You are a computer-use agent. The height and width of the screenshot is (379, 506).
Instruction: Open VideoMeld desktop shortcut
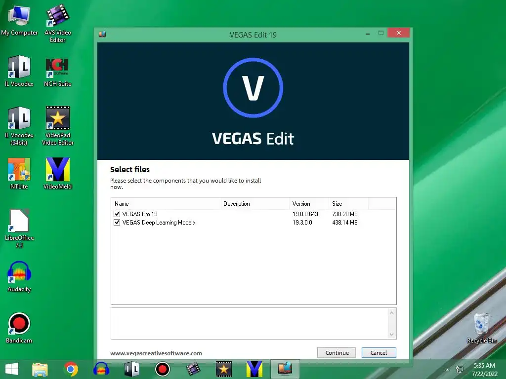point(57,173)
